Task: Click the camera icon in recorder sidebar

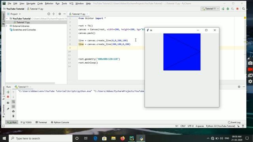Action: coord(250,63)
